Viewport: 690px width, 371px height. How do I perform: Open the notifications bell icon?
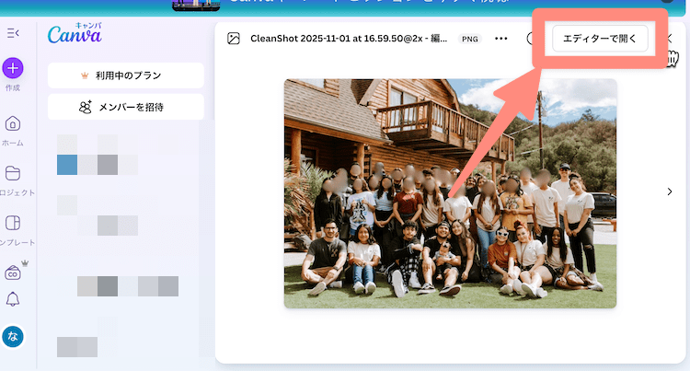coord(13,299)
